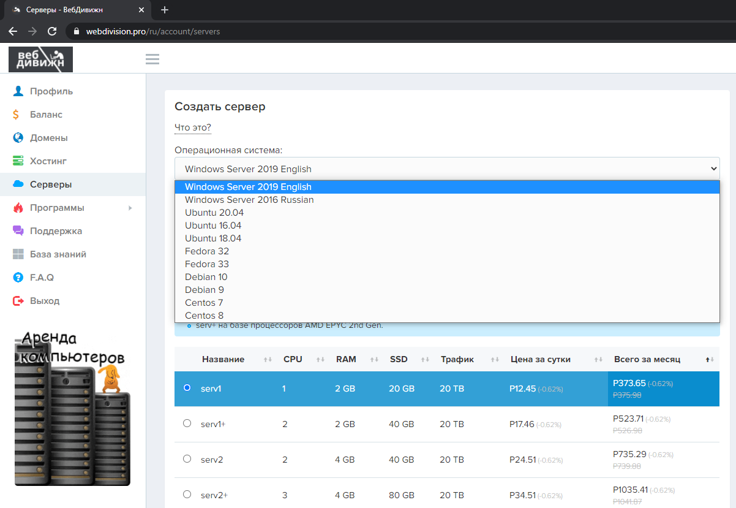Pick Centos 8 from dropdown options
Viewport: 736px width, 508px height.
204,316
